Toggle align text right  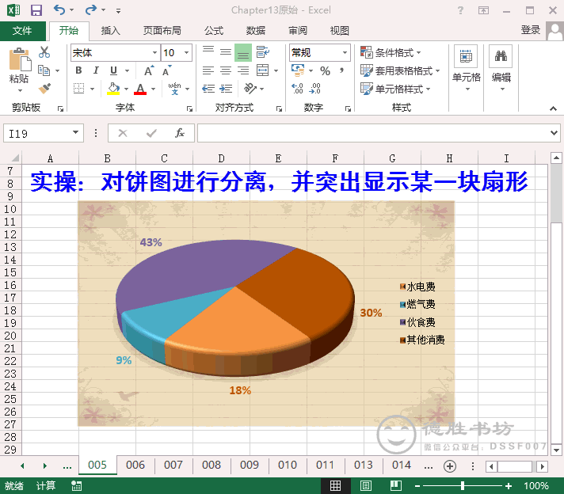pyautogui.click(x=243, y=70)
